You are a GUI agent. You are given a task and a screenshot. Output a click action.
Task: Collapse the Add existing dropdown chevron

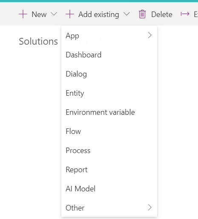coord(126,14)
